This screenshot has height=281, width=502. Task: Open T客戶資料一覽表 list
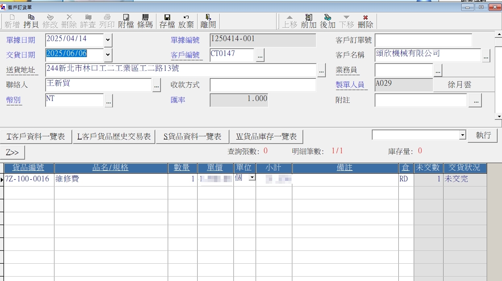click(x=36, y=137)
